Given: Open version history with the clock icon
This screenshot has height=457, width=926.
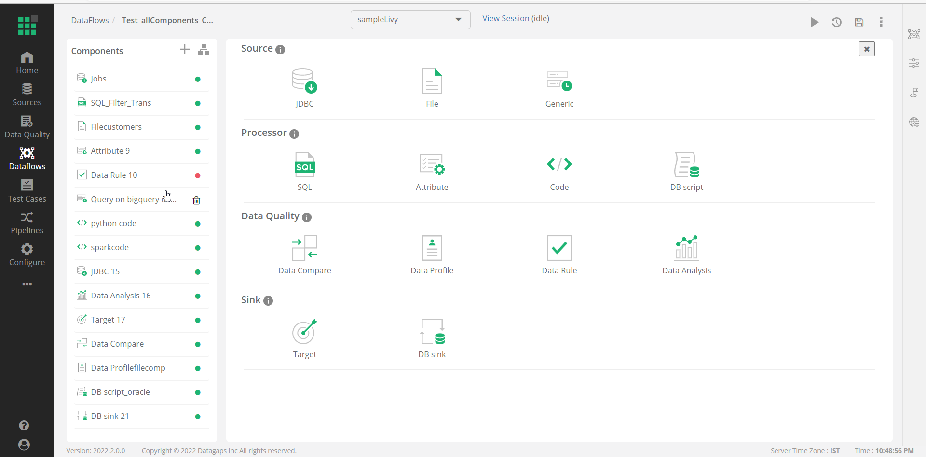Looking at the screenshot, I should (x=836, y=22).
